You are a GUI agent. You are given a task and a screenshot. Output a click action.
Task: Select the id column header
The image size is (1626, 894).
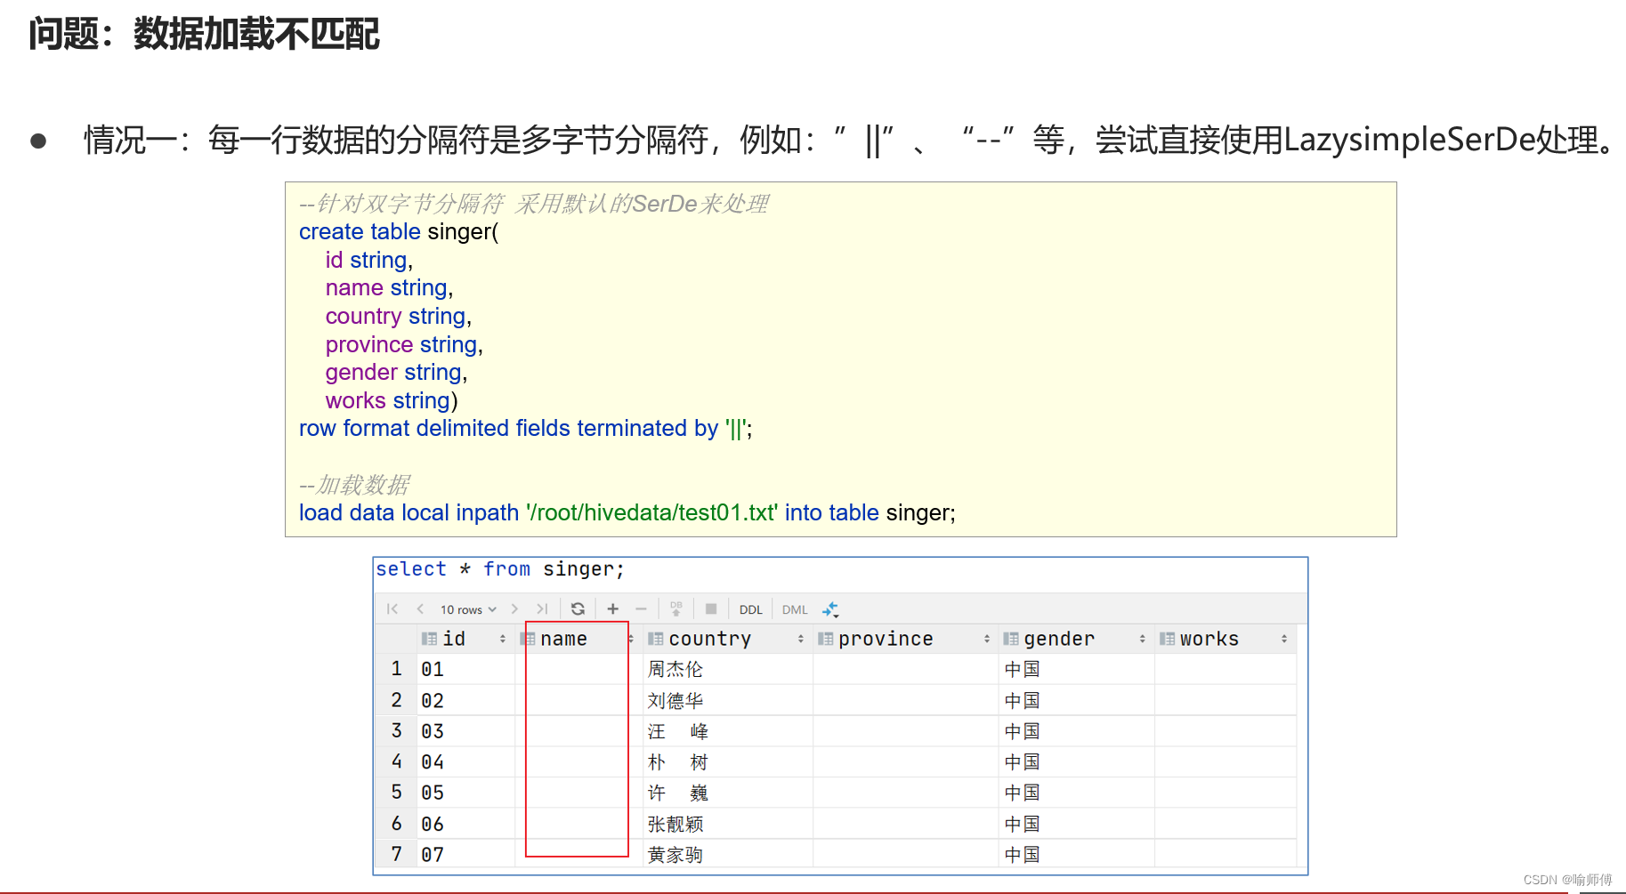tap(465, 639)
